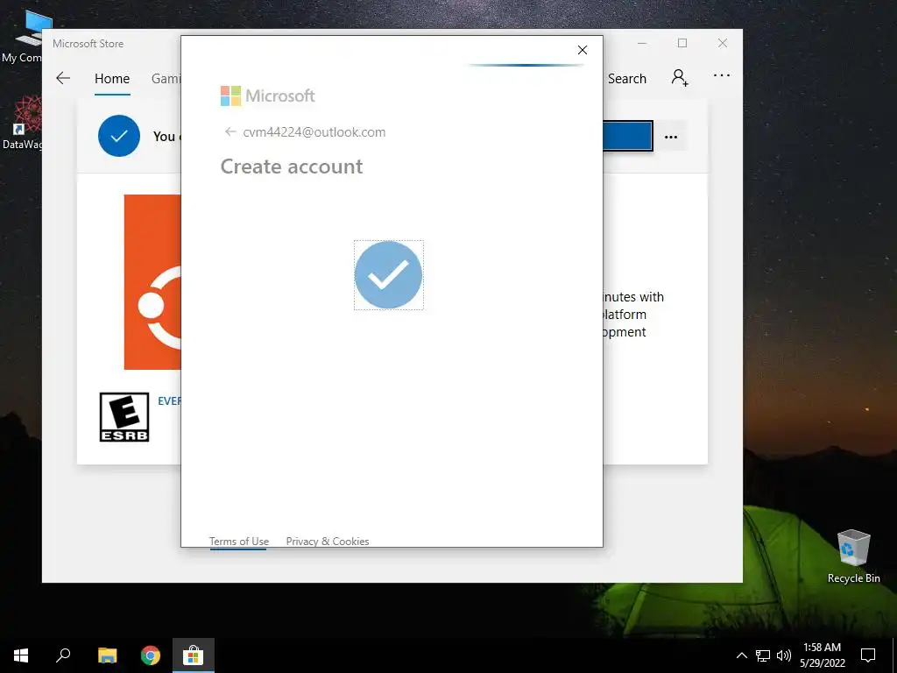Go back from email cvm44224@outlook.com
The width and height of the screenshot is (897, 673).
(230, 132)
